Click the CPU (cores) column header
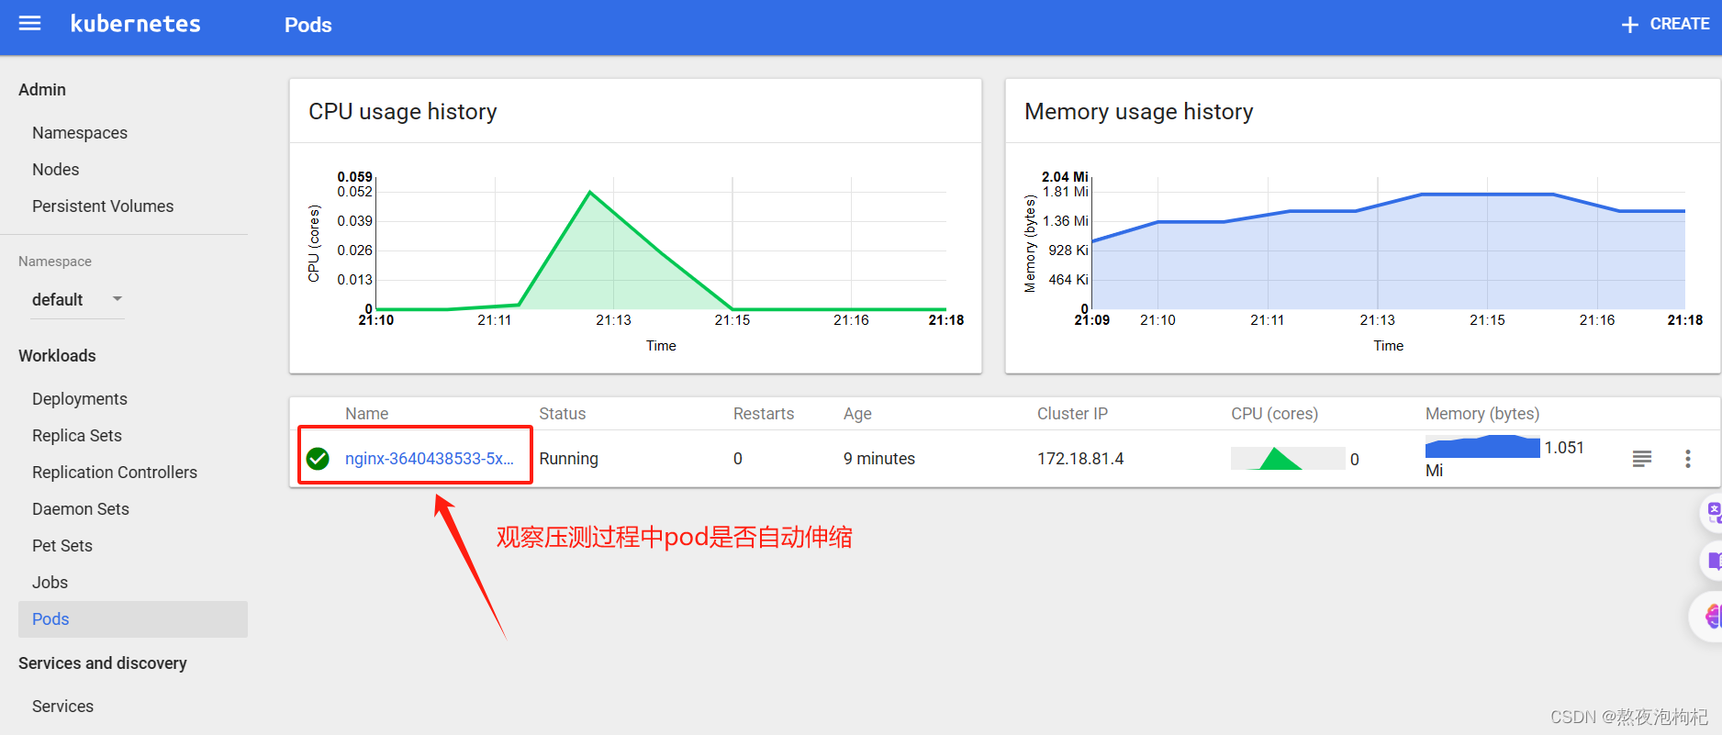 [1274, 414]
